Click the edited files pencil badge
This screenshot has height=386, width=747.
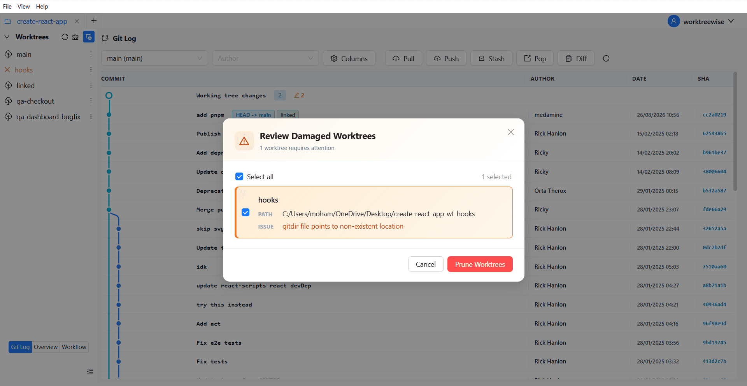[299, 95]
